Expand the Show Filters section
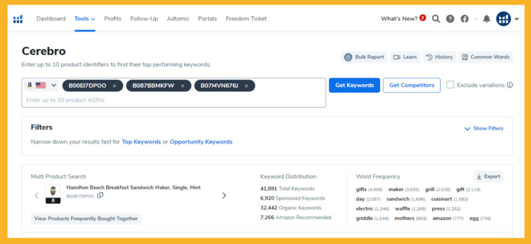The height and width of the screenshot is (244, 531). (x=483, y=128)
